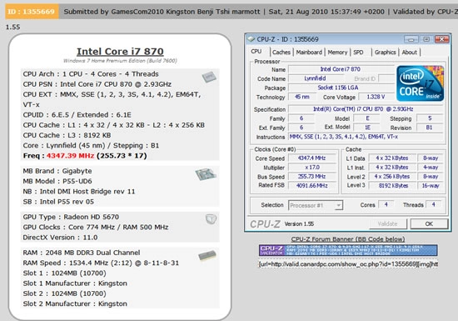Open the About tab
The image size is (458, 321).
point(409,53)
